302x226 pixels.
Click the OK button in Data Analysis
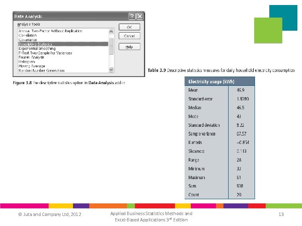click(130, 27)
